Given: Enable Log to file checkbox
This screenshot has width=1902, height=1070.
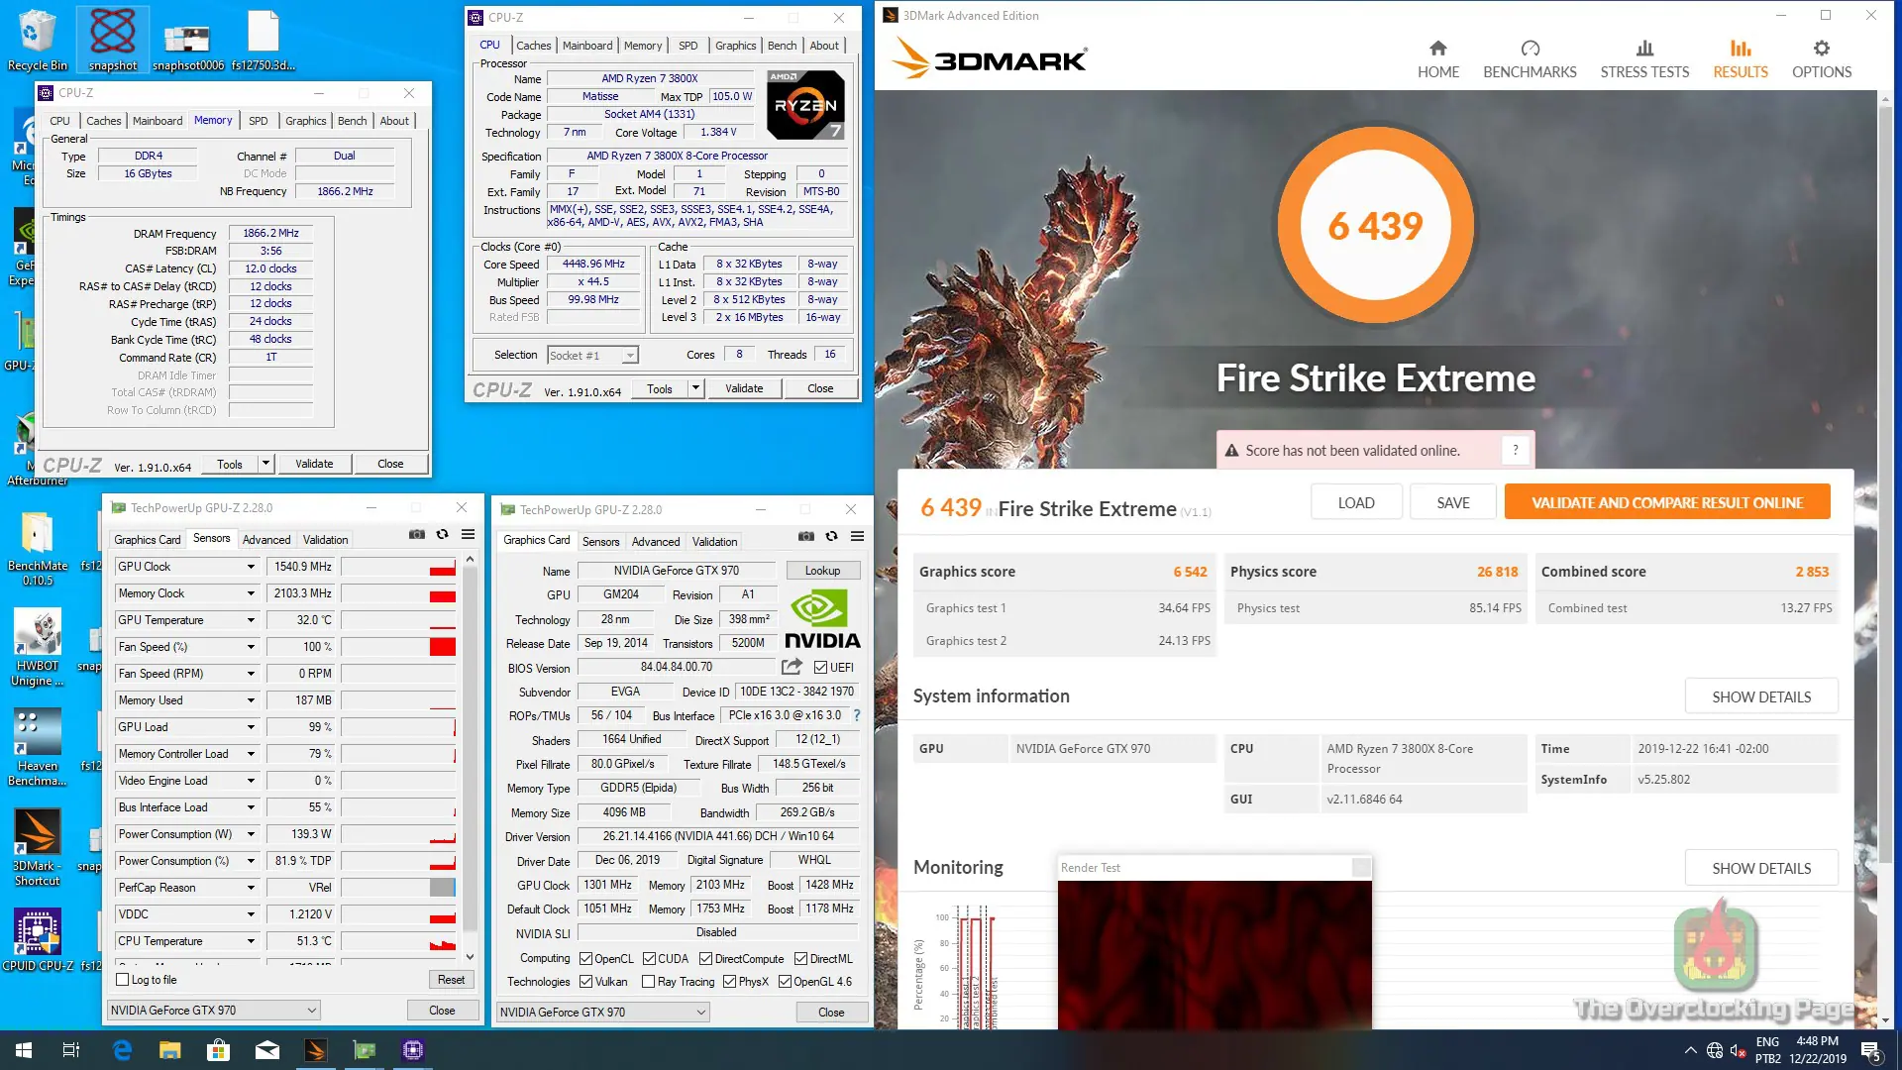Looking at the screenshot, I should [123, 980].
